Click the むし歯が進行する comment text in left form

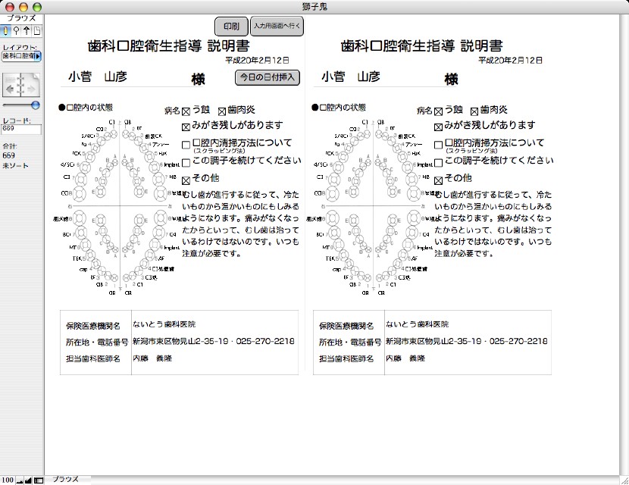(241, 224)
